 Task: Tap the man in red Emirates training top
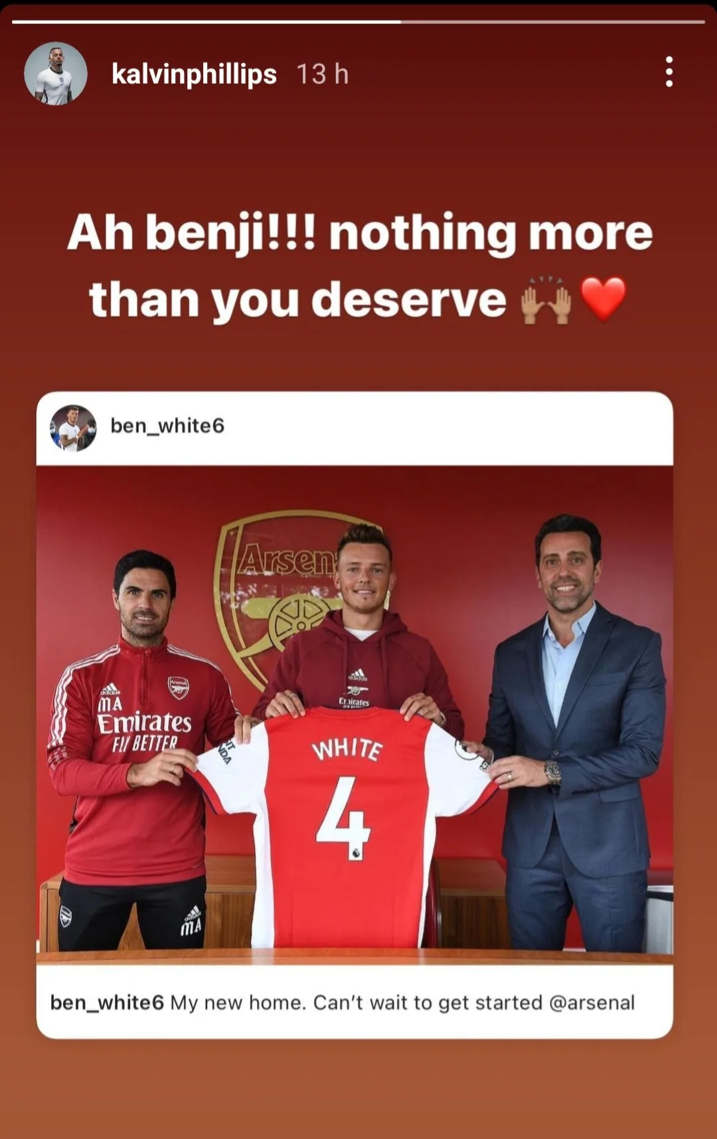coord(138,750)
